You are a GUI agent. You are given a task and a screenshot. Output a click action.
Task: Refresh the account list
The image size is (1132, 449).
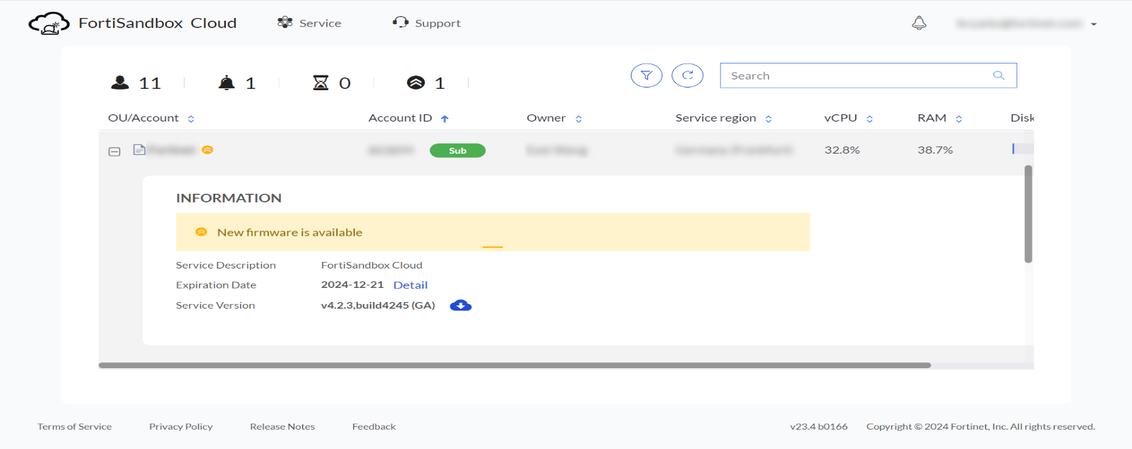pos(688,76)
